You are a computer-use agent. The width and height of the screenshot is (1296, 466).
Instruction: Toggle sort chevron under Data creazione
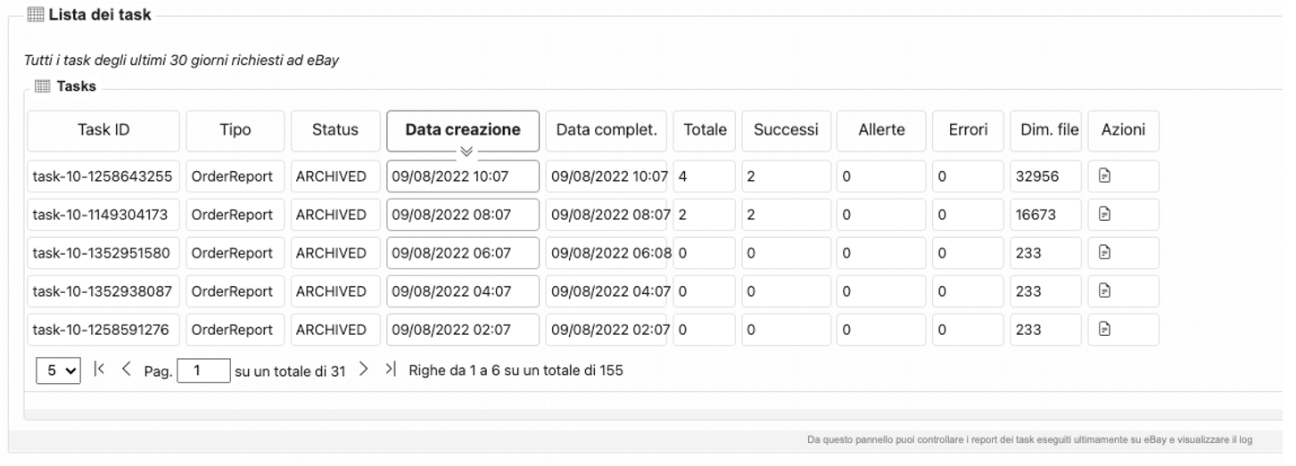pyautogui.click(x=466, y=151)
